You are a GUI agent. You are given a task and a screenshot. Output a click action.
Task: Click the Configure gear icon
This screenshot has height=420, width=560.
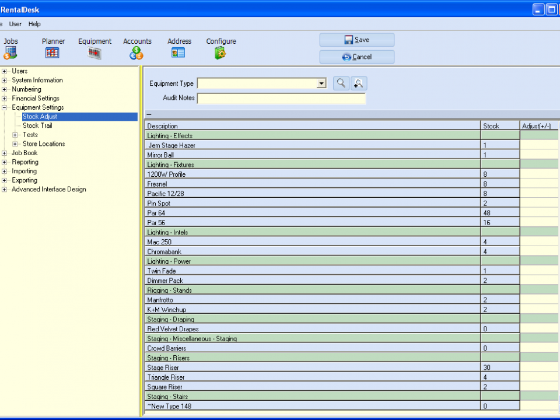tap(220, 53)
